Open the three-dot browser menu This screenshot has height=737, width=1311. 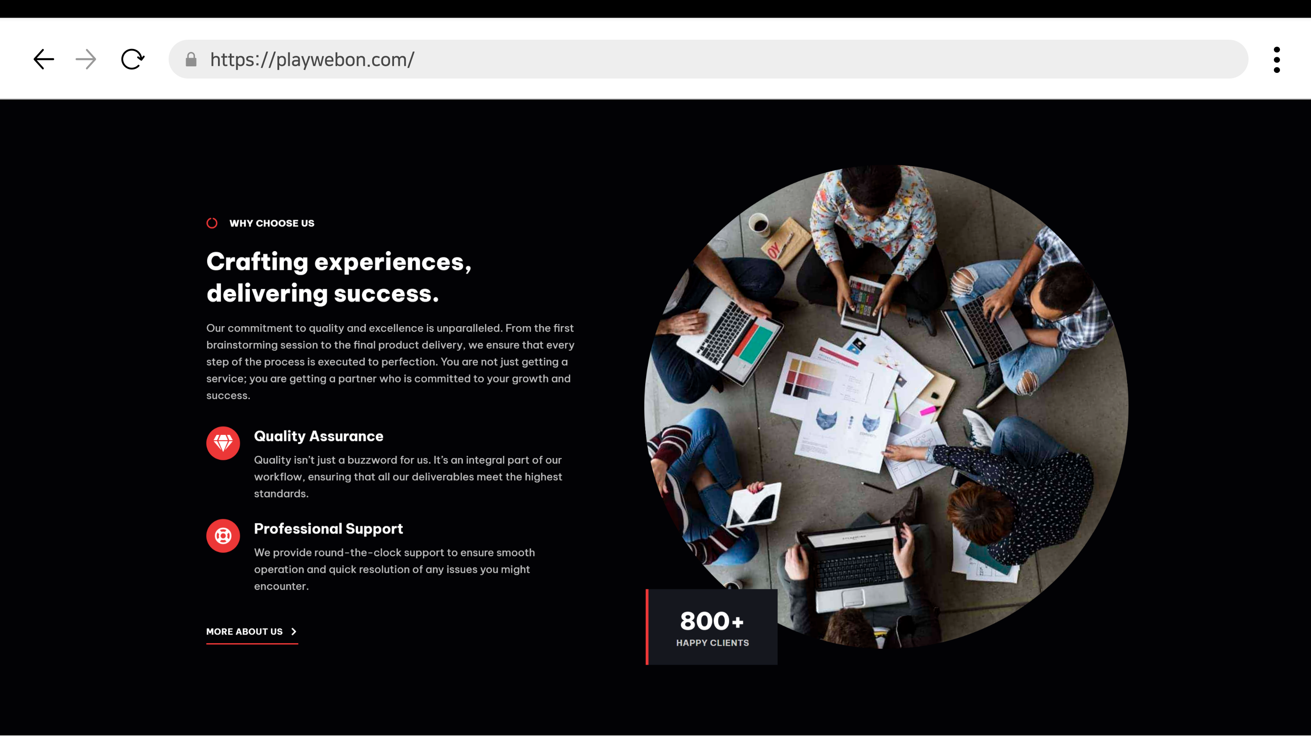click(x=1276, y=59)
